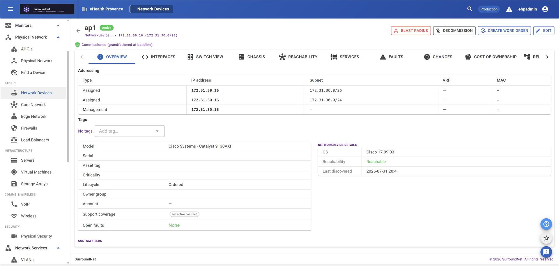Open Physical Security in the sidebar
This screenshot has width=559, height=266.
point(33,236)
